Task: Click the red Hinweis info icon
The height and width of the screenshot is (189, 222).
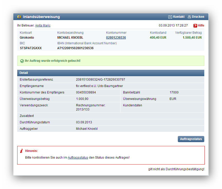Action: (21, 151)
